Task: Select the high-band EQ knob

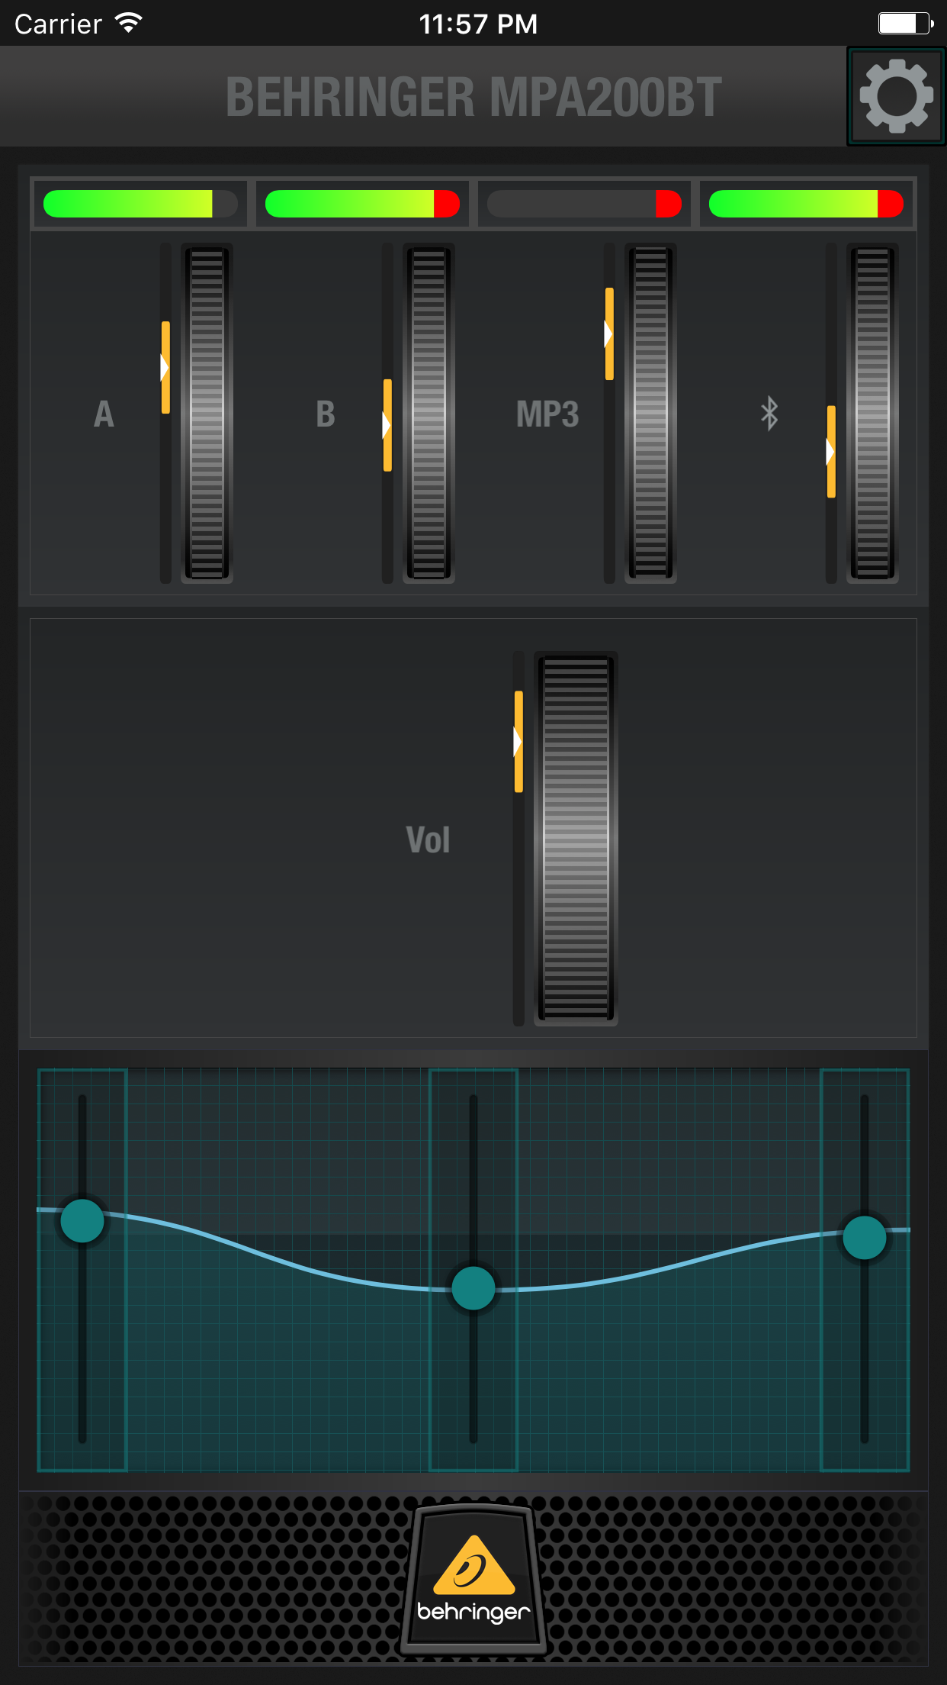Action: coord(865,1237)
